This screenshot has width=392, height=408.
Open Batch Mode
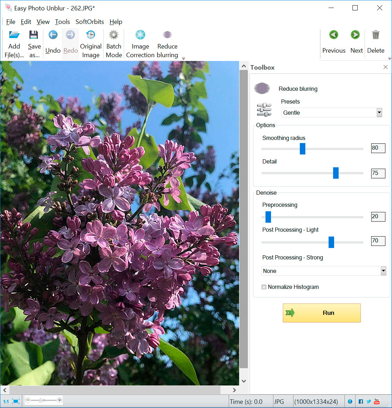[114, 35]
